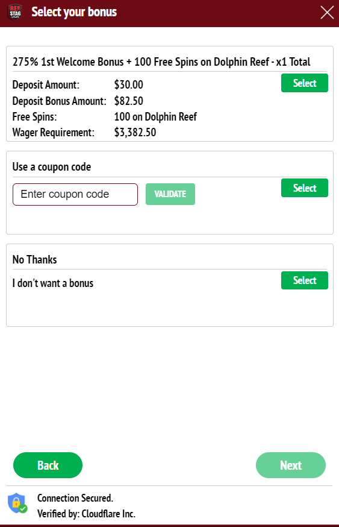Select the 275% Welcome Bonus offer
The image size is (339, 527).
tap(305, 83)
